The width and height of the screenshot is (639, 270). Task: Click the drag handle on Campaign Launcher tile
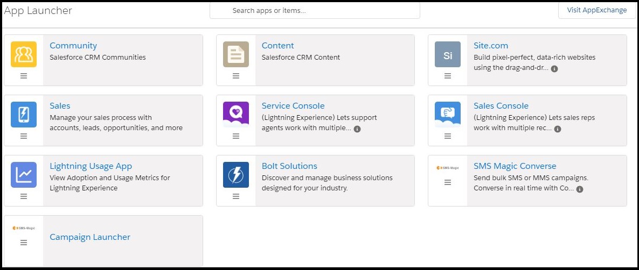click(24, 243)
